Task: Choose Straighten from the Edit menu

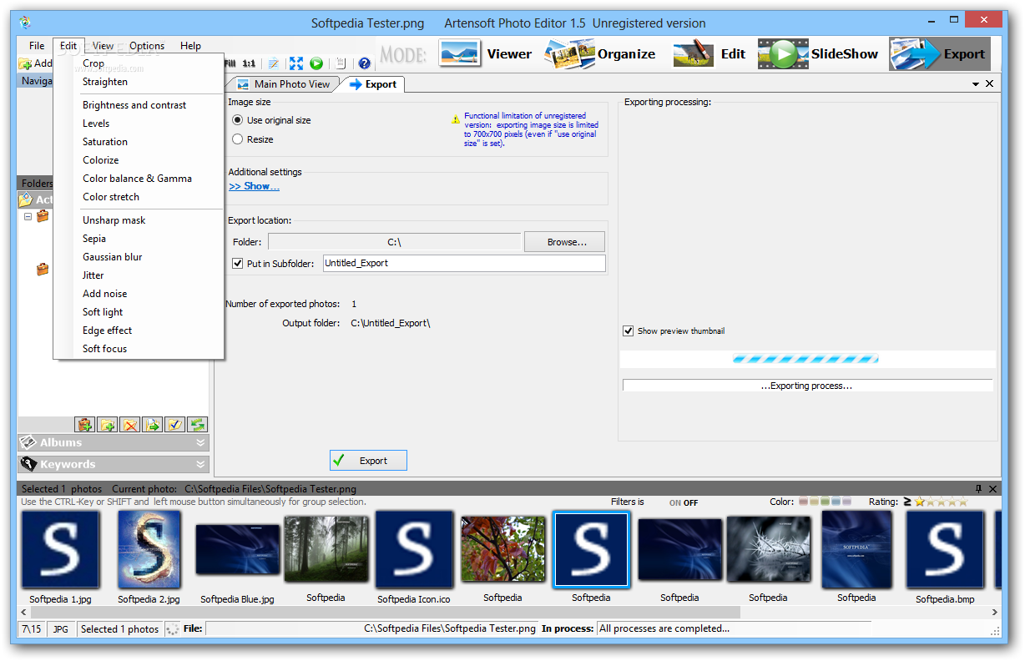Action: coord(105,82)
